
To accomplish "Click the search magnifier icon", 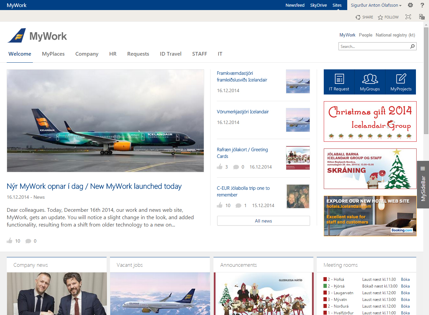I will click(x=413, y=47).
